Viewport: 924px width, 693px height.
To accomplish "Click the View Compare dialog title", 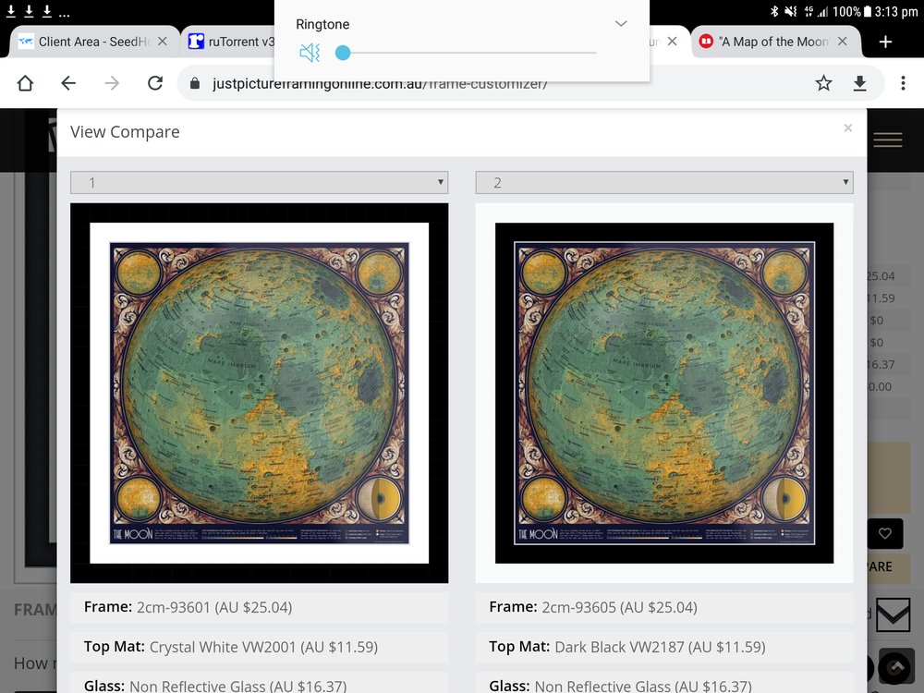I will [125, 131].
